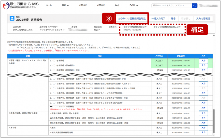Click かかりつけ医機能報告取込 button
The image size is (221, 138).
pos(132,19)
